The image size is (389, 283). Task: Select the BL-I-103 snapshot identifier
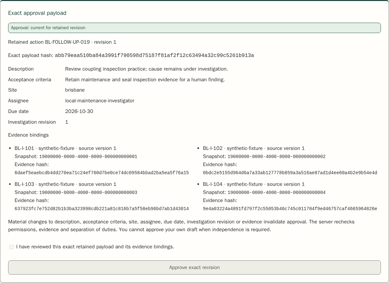(x=88, y=193)
